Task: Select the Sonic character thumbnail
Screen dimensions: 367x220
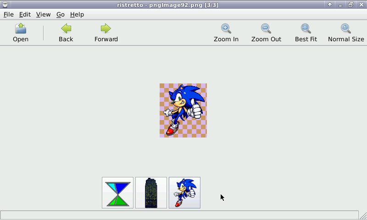Action: [185, 193]
